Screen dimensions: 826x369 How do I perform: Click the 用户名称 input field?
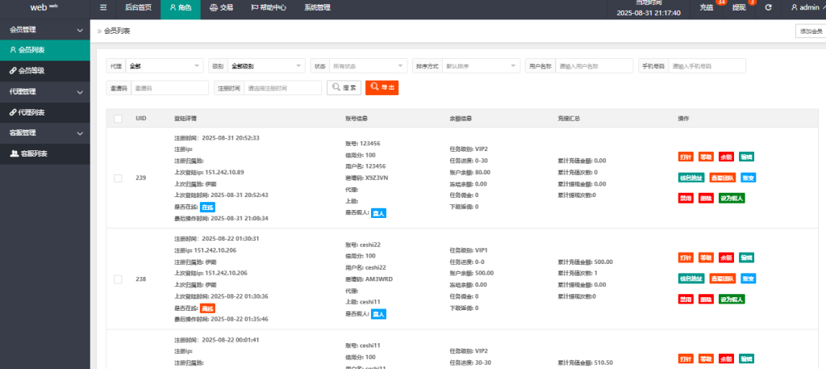pyautogui.click(x=594, y=65)
